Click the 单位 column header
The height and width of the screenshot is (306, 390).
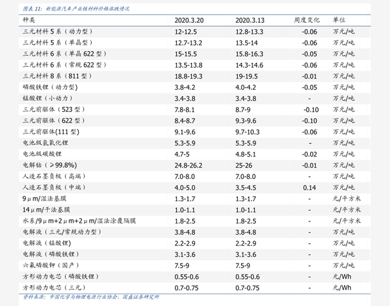click(x=339, y=20)
